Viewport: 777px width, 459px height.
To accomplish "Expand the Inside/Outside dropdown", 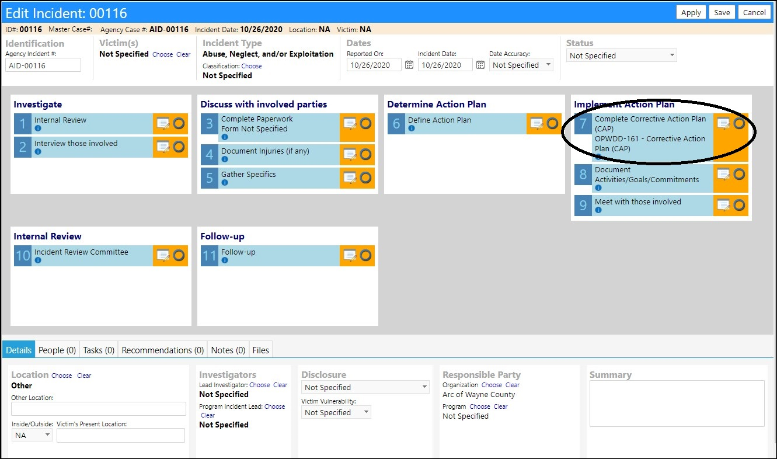I will click(32, 435).
